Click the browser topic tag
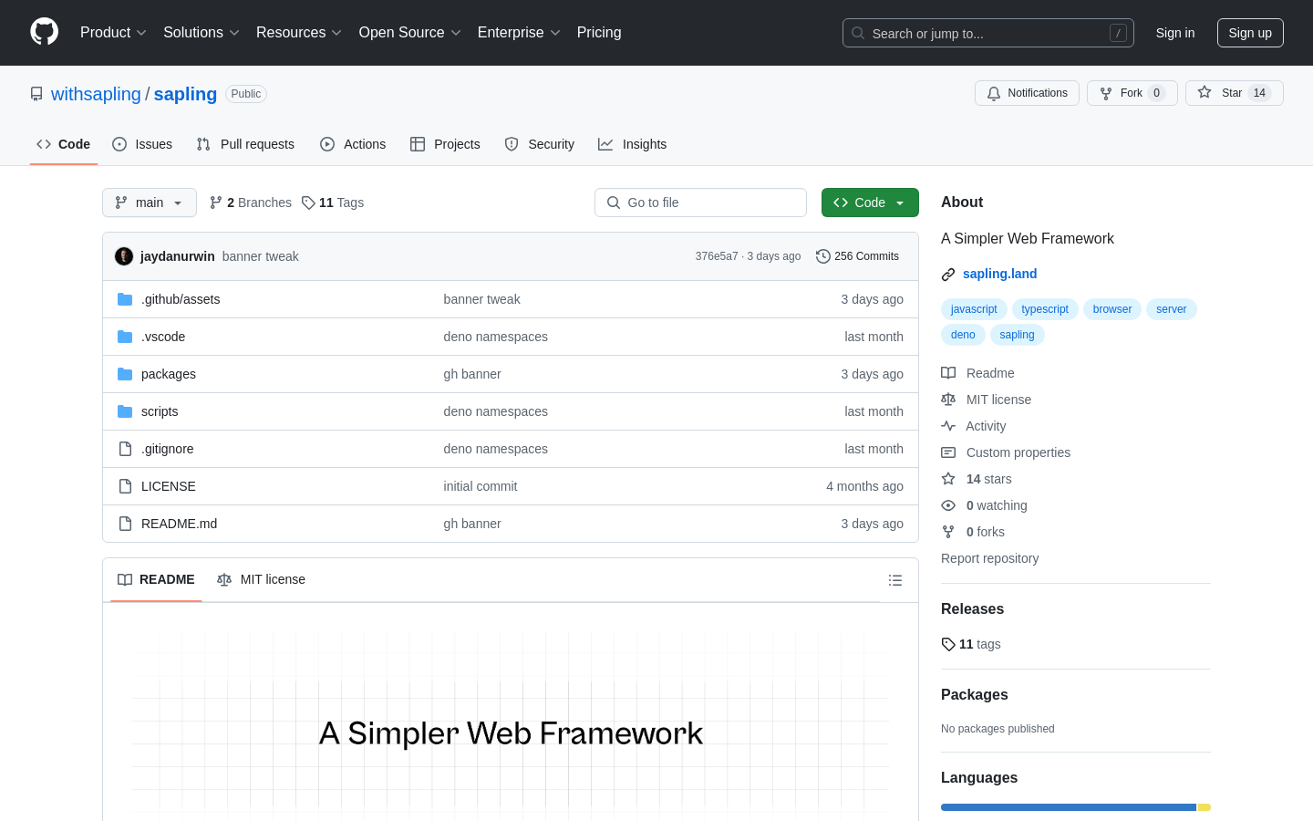This screenshot has height=821, width=1313. click(x=1112, y=309)
